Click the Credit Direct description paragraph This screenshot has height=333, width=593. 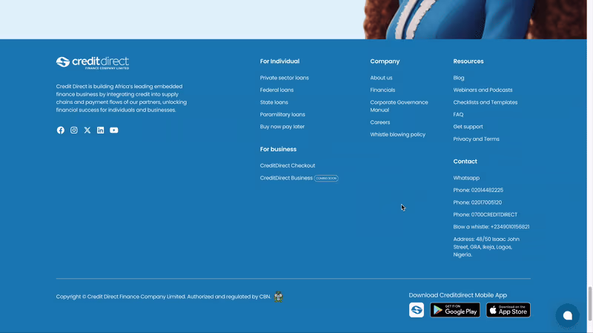122,98
